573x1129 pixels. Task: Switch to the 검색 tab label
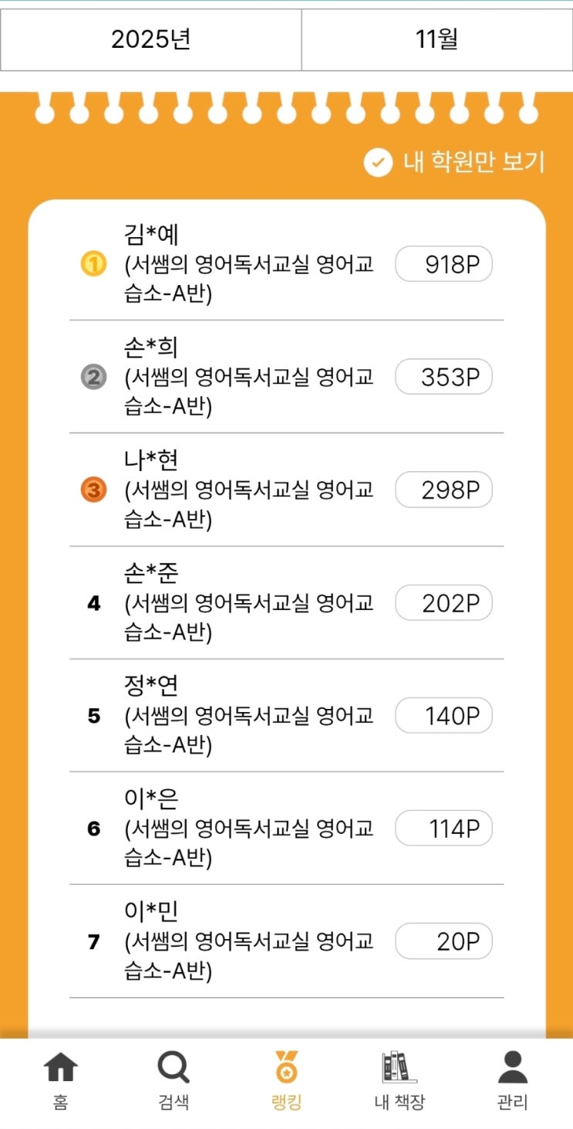tap(173, 1102)
